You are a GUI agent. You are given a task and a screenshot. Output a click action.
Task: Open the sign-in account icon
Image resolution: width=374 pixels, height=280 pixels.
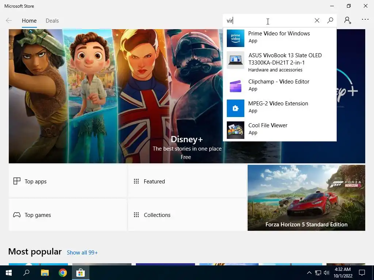click(x=348, y=20)
